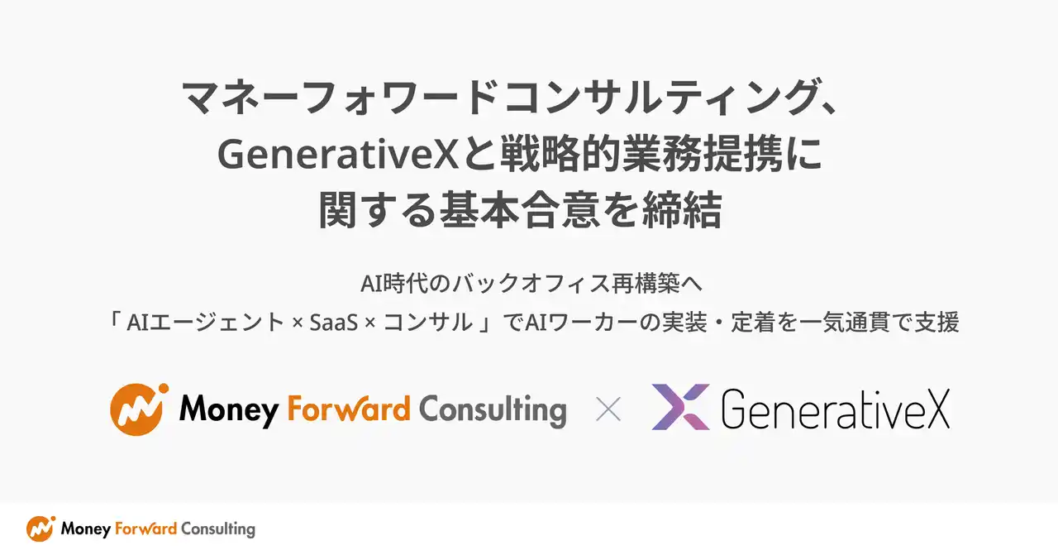This screenshot has width=1058, height=555.
Task: Click "AIエージェント" in the subtitle
Action: 204,323
